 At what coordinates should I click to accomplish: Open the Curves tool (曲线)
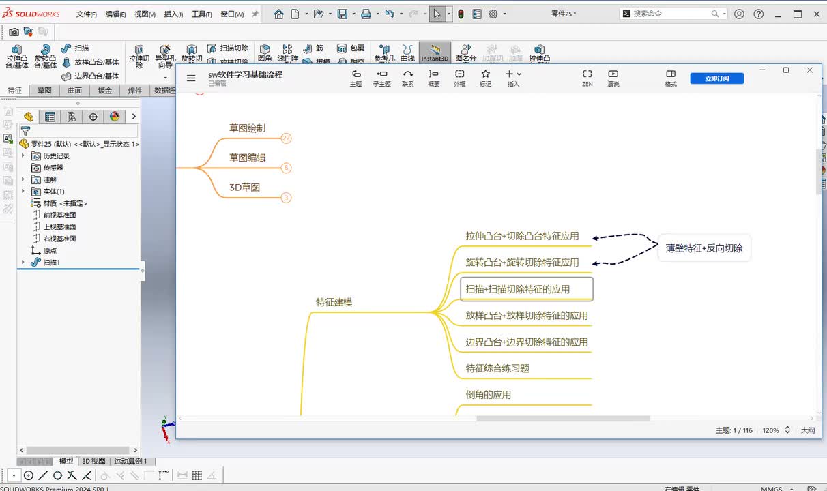pos(407,54)
